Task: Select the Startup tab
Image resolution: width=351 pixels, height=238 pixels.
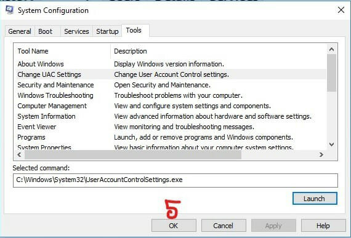Action: tap(107, 31)
